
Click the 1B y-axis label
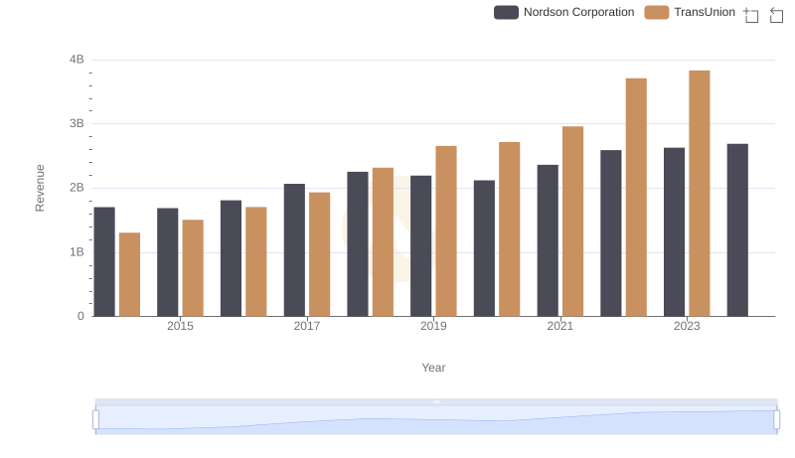tap(77, 252)
